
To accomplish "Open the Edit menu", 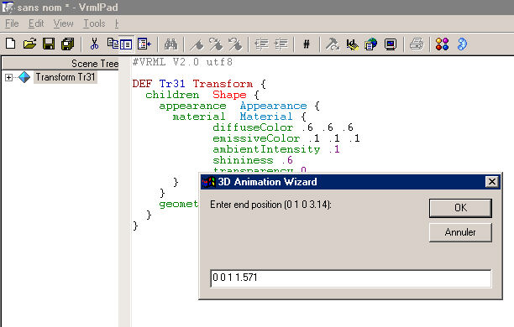I will coord(36,23).
